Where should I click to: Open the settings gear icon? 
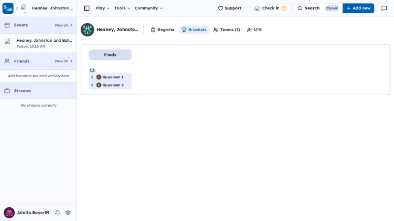68,213
